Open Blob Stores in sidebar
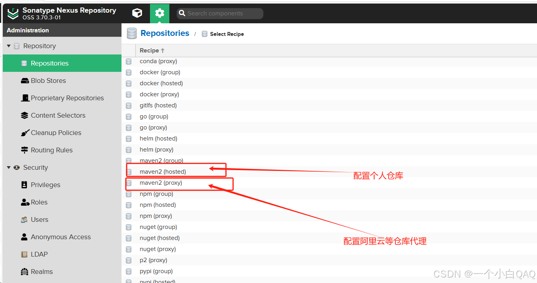Screen dimensions: 537x283 click(x=62, y=81)
